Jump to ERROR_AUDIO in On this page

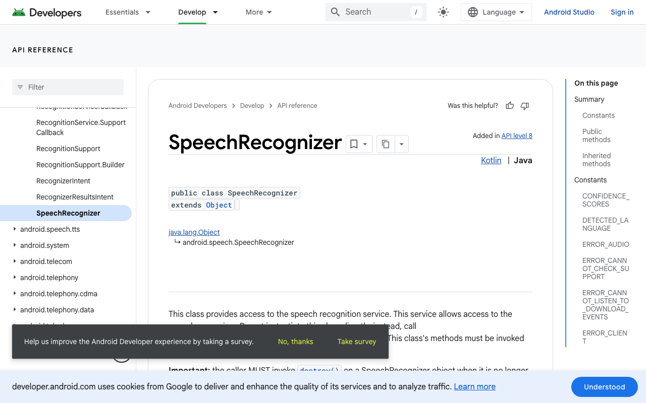606,244
